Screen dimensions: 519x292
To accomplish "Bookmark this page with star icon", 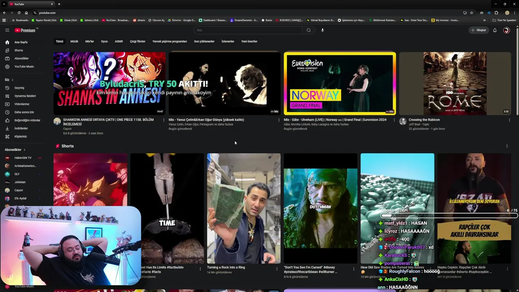I will [x=472, y=13].
